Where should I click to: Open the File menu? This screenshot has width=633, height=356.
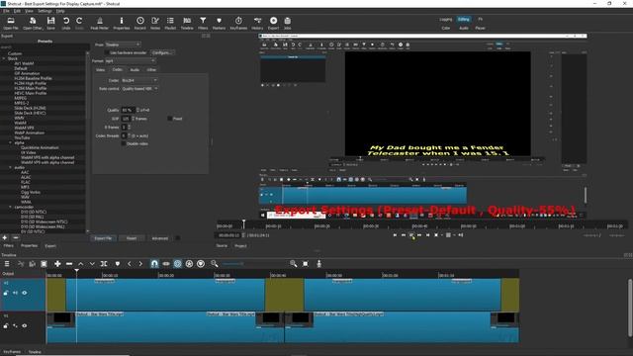(x=6, y=11)
